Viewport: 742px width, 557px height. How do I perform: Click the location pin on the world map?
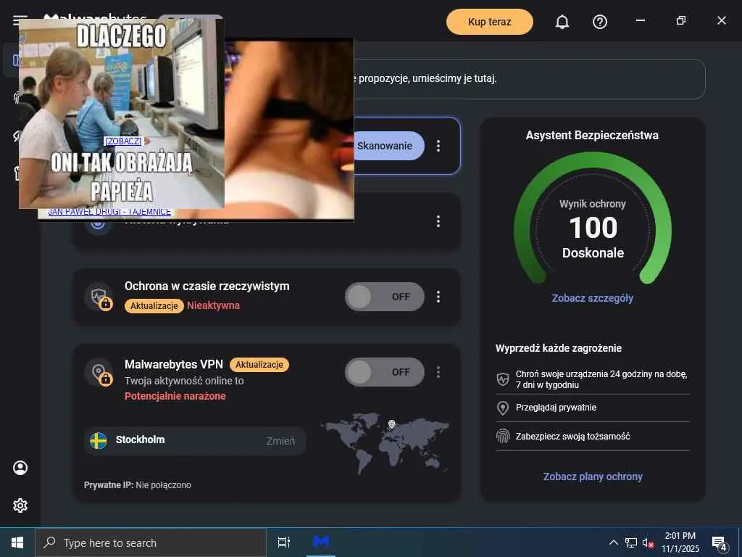point(391,424)
